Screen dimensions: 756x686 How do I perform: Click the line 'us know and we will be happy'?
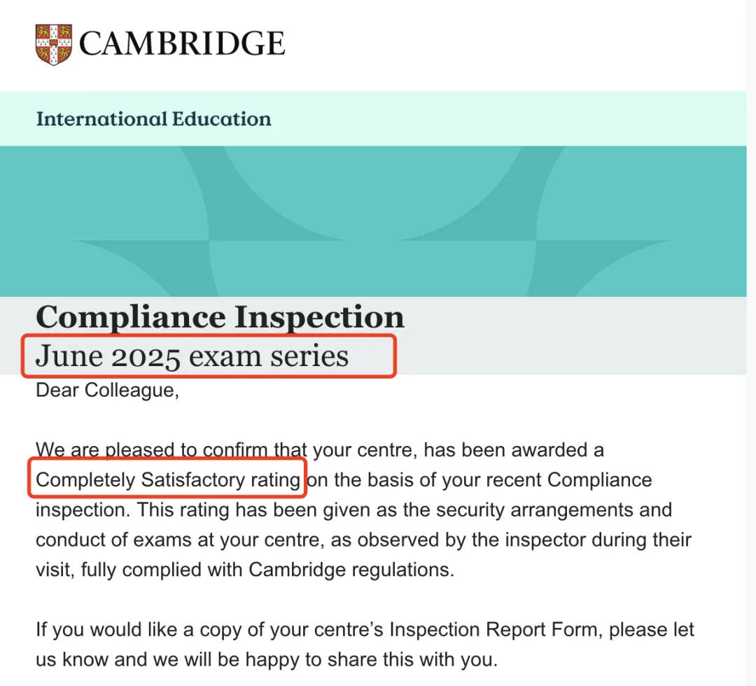tap(266, 659)
